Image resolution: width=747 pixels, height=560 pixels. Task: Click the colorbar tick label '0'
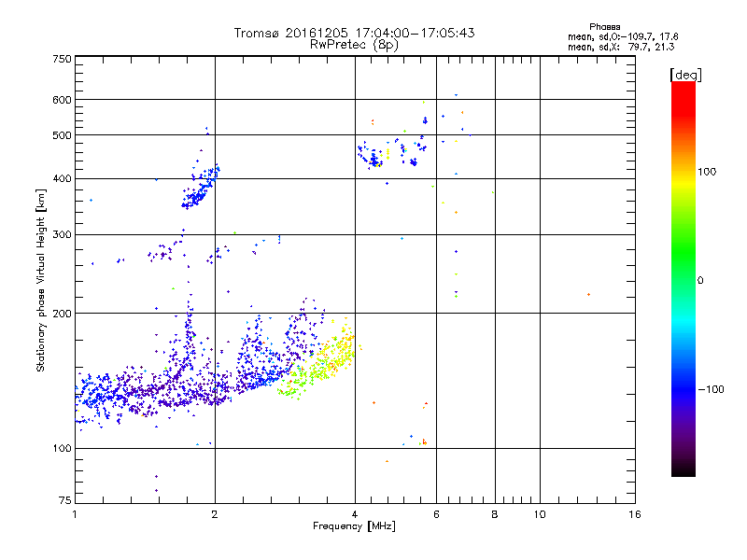pyautogui.click(x=700, y=281)
